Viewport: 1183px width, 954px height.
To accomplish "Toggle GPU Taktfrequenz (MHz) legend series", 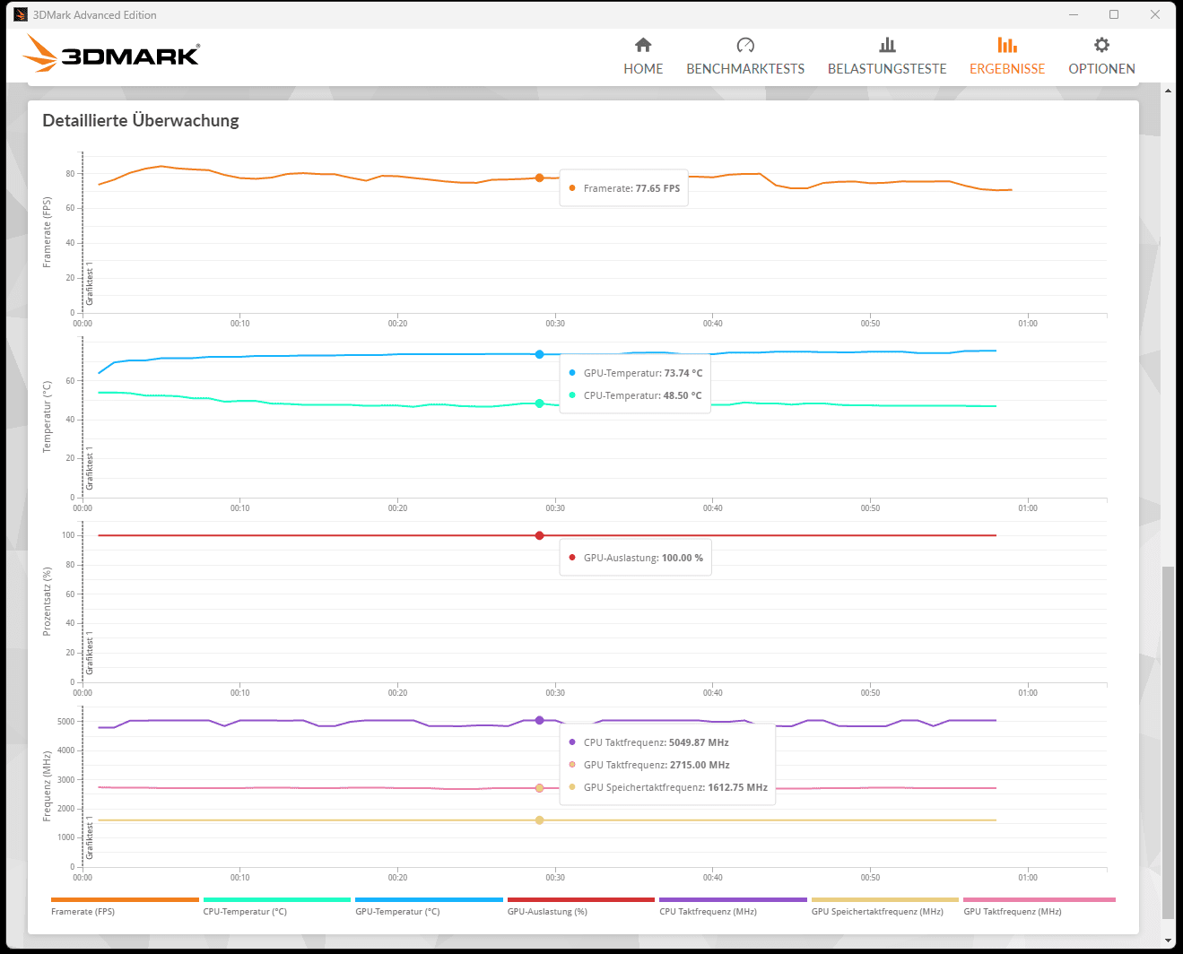I will click(x=1039, y=907).
